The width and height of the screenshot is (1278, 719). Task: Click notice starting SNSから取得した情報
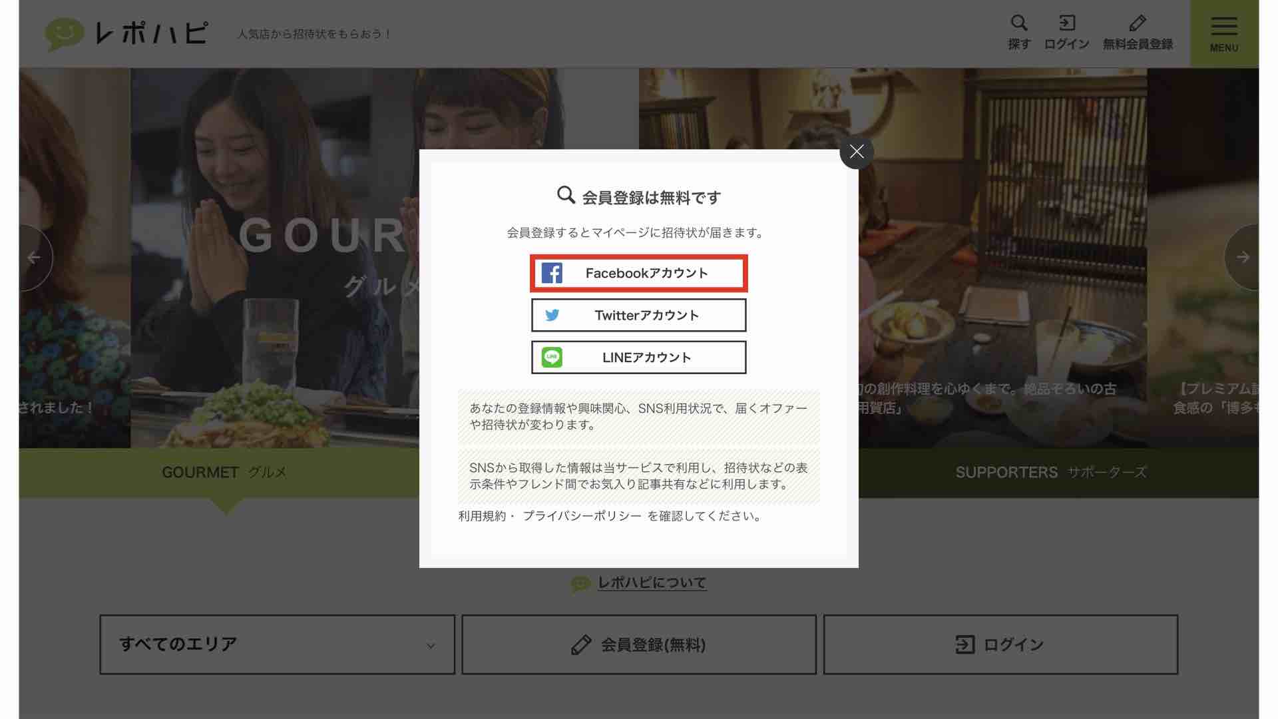coord(639,476)
